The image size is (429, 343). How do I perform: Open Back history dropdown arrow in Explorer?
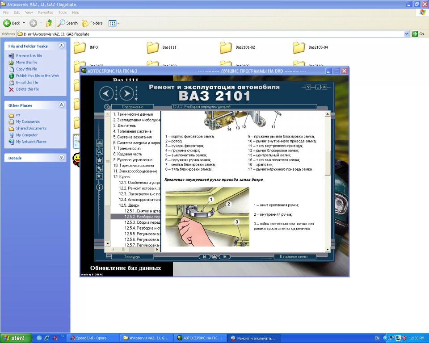point(24,23)
